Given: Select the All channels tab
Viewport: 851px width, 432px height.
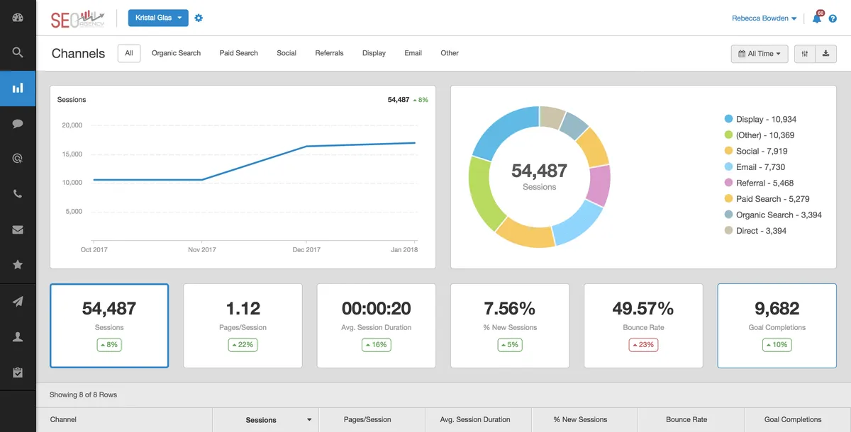Looking at the screenshot, I should (129, 53).
